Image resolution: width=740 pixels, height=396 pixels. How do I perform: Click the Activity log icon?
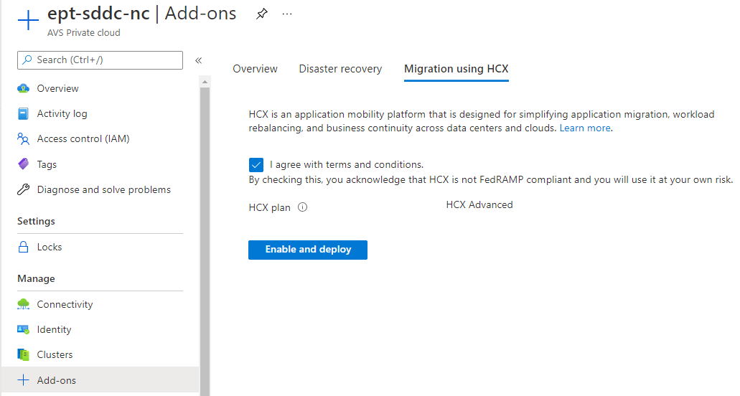tap(24, 114)
